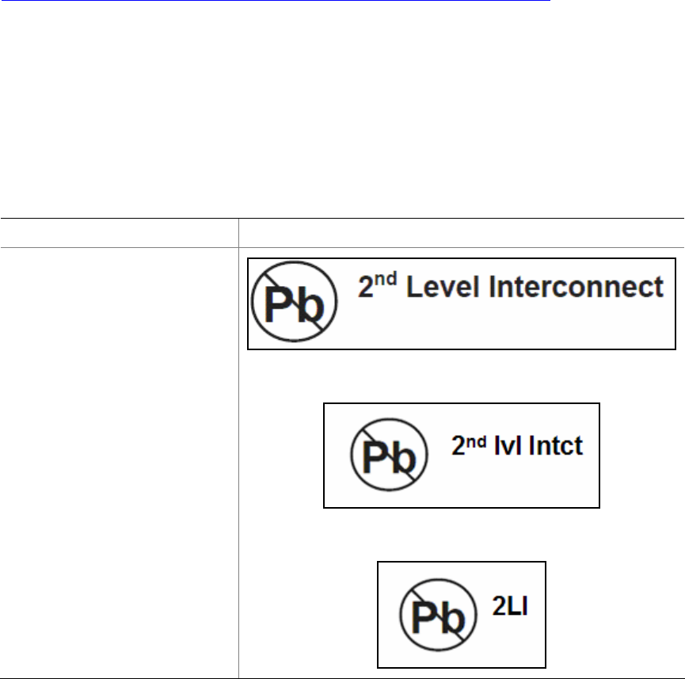Click the blank space below '2LI' in the smallest box
This screenshot has width=685, height=679.
coord(510,640)
